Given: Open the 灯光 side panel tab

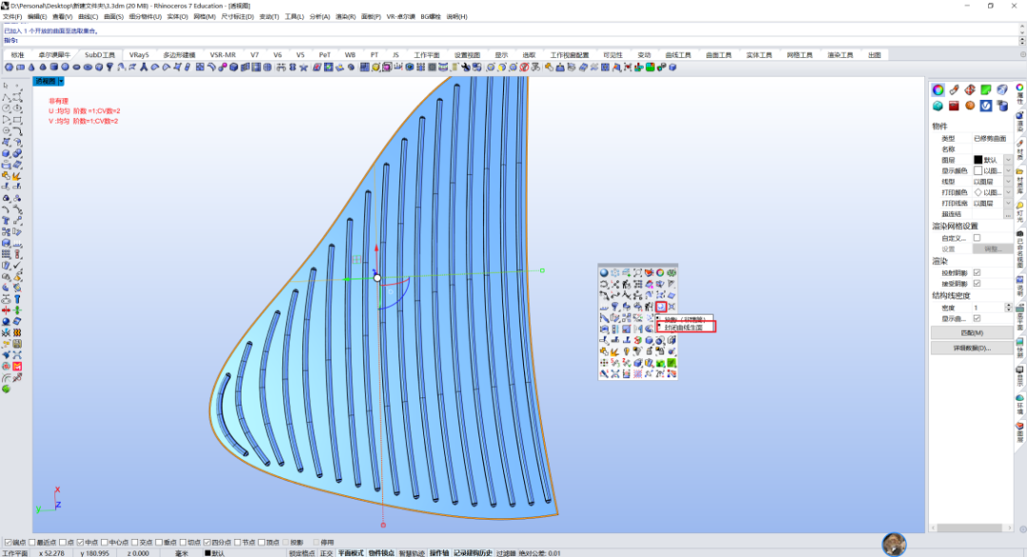Looking at the screenshot, I should pos(1019,210).
